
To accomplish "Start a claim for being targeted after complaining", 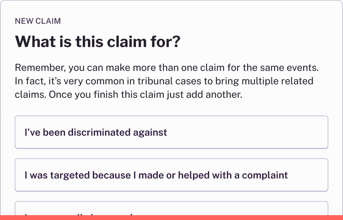I will (x=171, y=175).
